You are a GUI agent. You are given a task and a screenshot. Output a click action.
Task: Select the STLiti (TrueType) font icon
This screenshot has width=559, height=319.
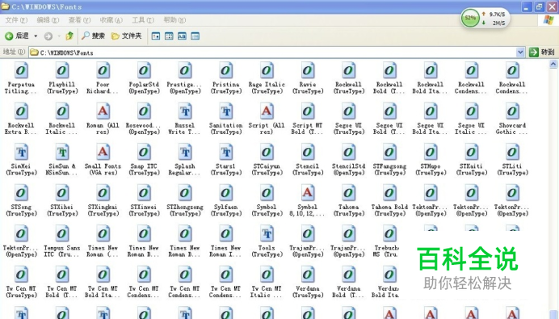pyautogui.click(x=512, y=152)
